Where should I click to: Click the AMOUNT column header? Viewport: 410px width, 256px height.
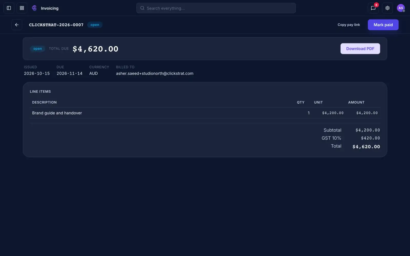pyautogui.click(x=356, y=102)
